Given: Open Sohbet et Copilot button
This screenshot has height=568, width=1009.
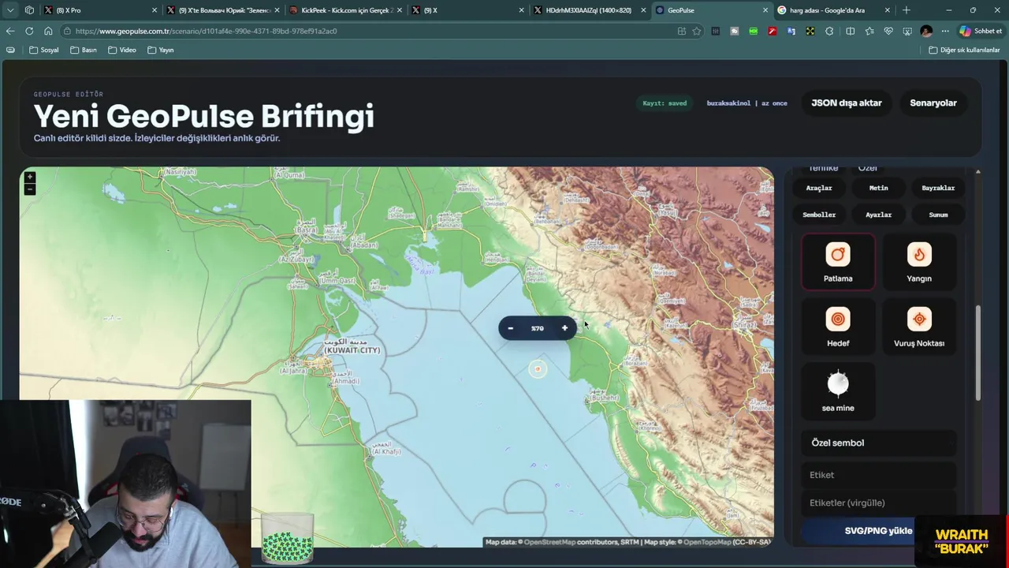Looking at the screenshot, I should (981, 31).
